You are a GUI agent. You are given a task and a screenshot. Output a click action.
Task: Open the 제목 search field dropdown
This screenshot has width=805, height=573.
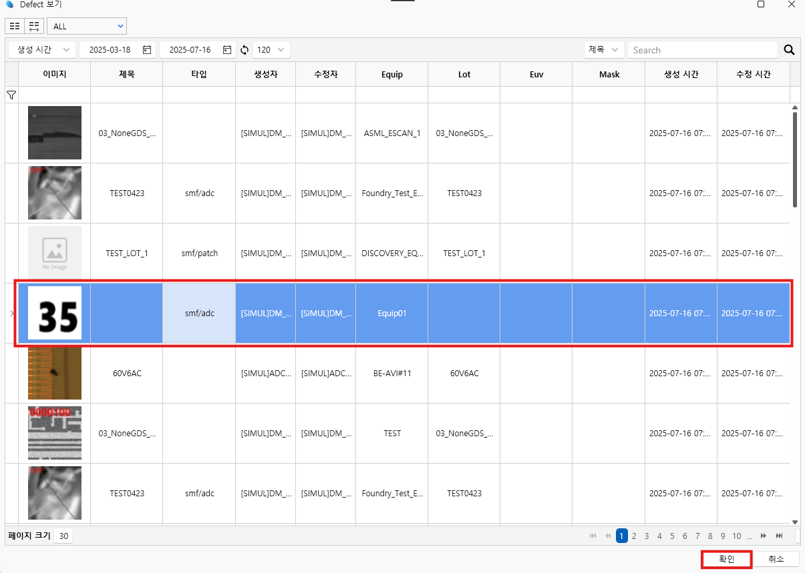604,50
